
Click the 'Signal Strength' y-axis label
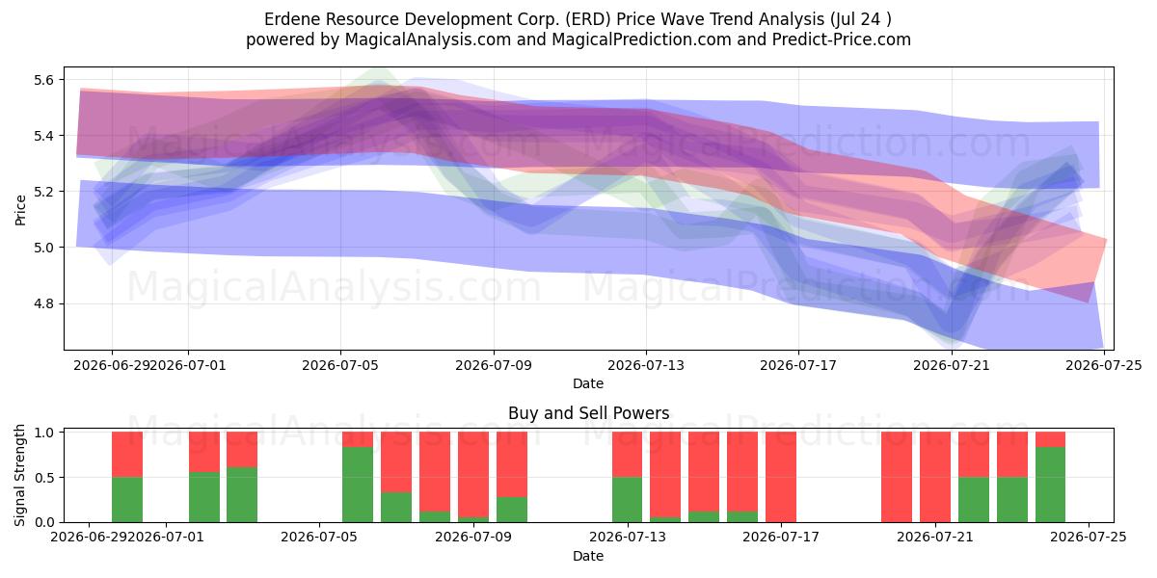(x=21, y=477)
